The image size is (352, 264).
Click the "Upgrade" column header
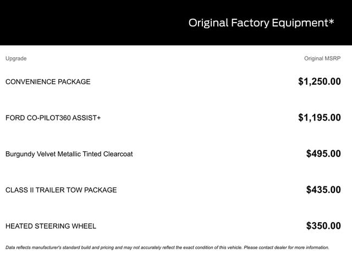pos(16,58)
